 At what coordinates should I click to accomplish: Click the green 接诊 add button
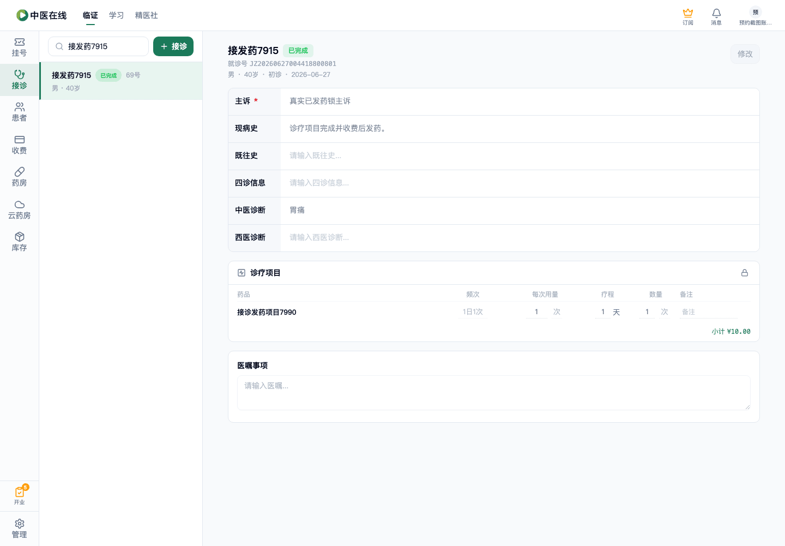click(x=173, y=46)
